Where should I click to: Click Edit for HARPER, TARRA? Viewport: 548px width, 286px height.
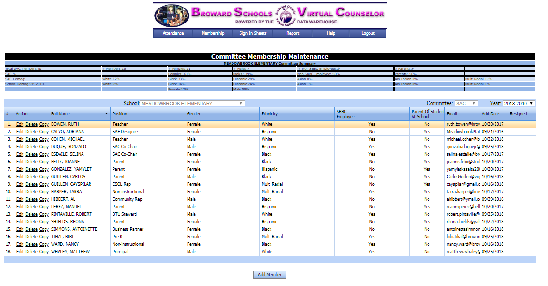20,192
